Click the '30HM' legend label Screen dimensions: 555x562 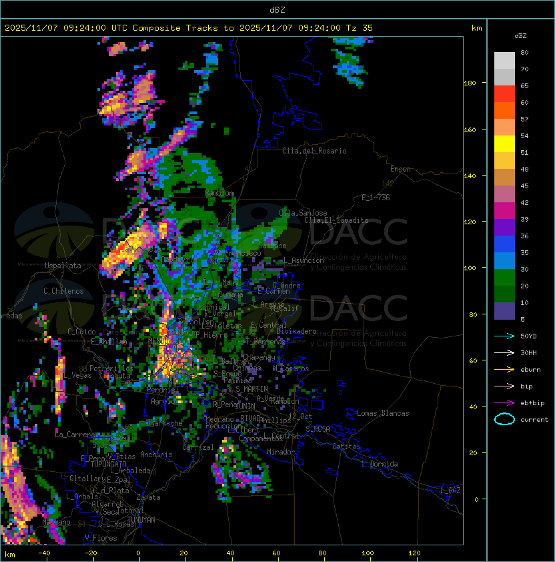[528, 353]
